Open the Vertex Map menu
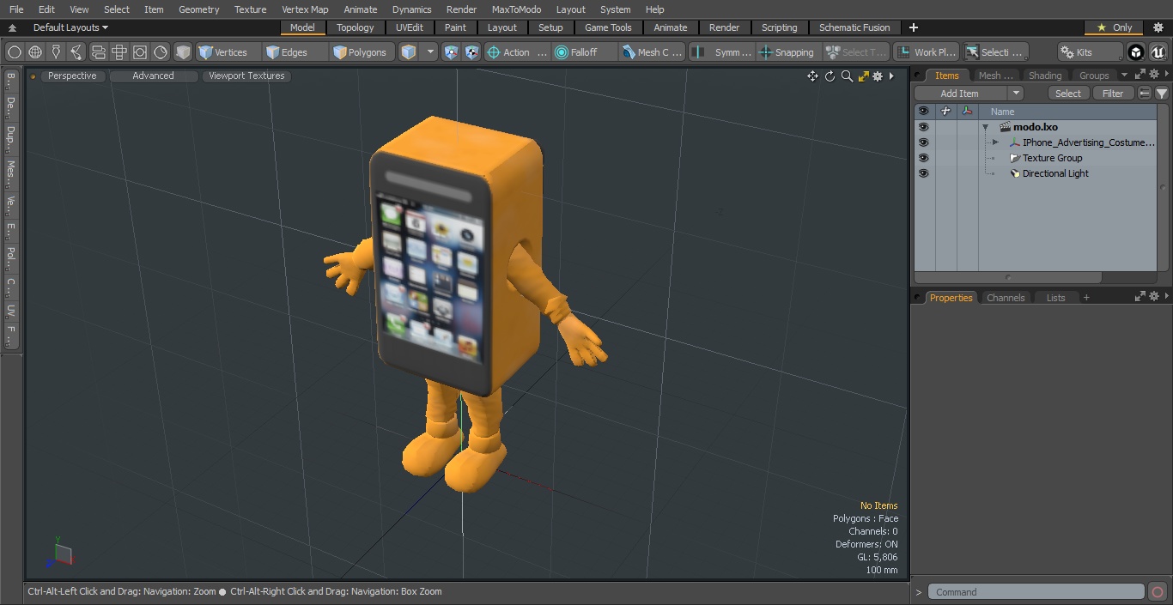 pyautogui.click(x=305, y=9)
